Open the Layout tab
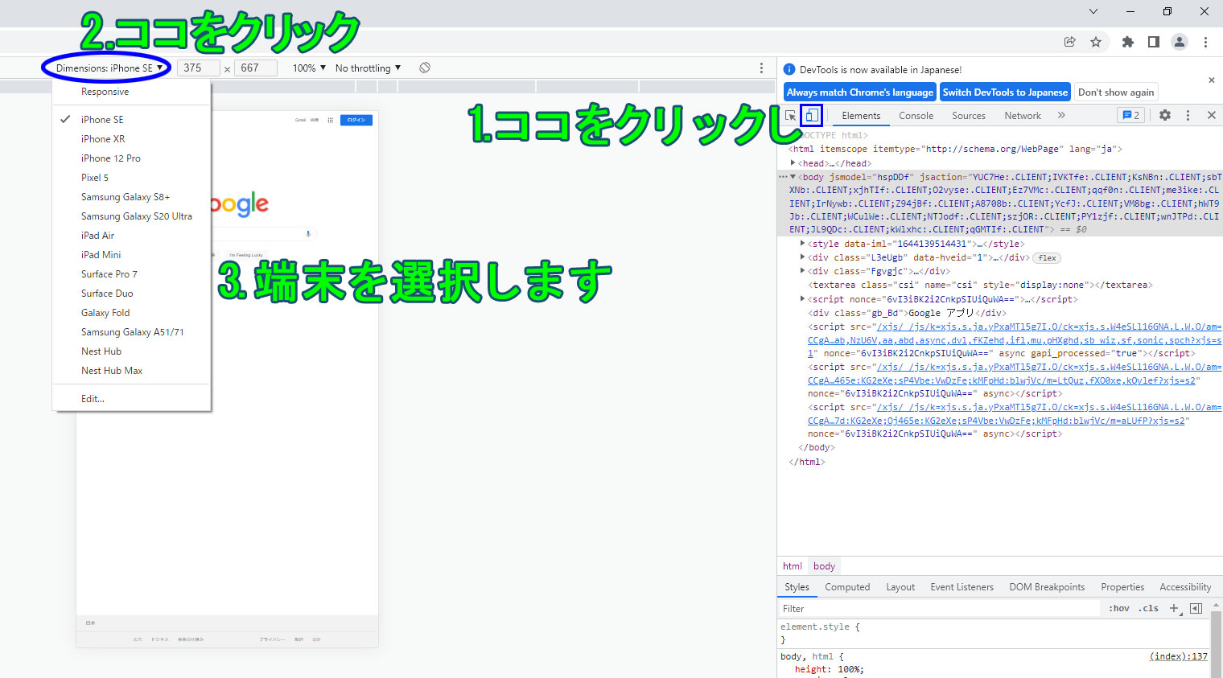 pos(900,587)
